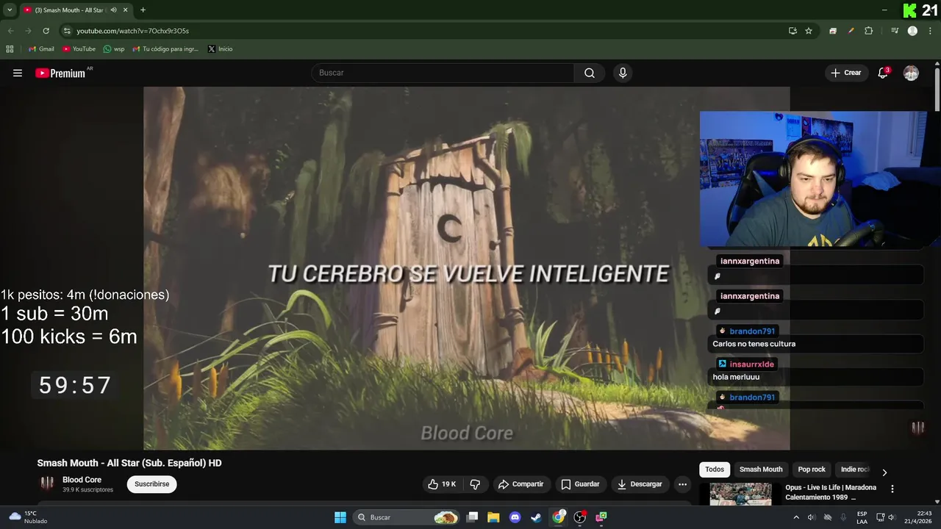Show hidden system tray icons chevron
Screen dimensions: 941x529
795,517
